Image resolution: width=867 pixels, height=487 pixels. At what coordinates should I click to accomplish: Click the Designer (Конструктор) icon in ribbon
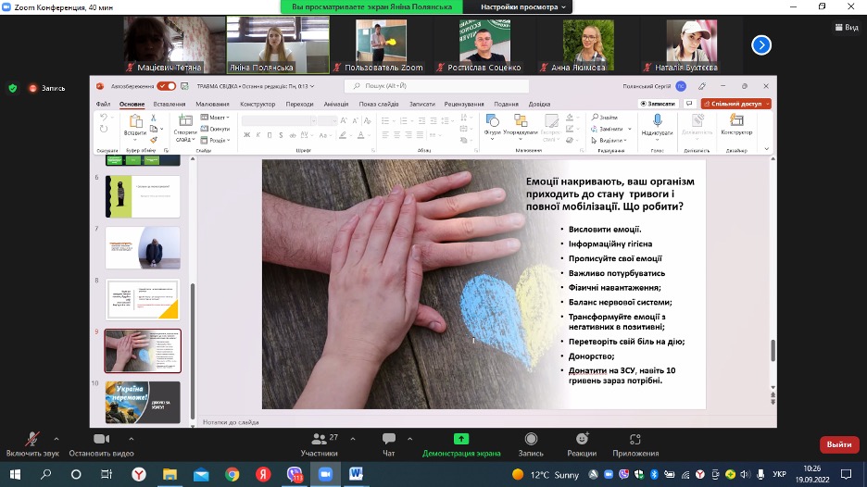[736, 120]
